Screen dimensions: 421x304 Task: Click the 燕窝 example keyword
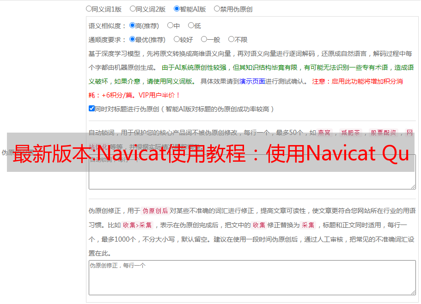(324, 133)
